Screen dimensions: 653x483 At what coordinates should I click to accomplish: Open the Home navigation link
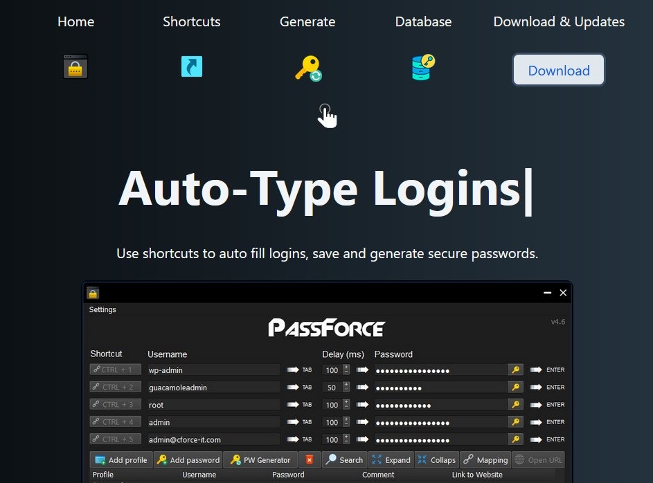(x=75, y=21)
